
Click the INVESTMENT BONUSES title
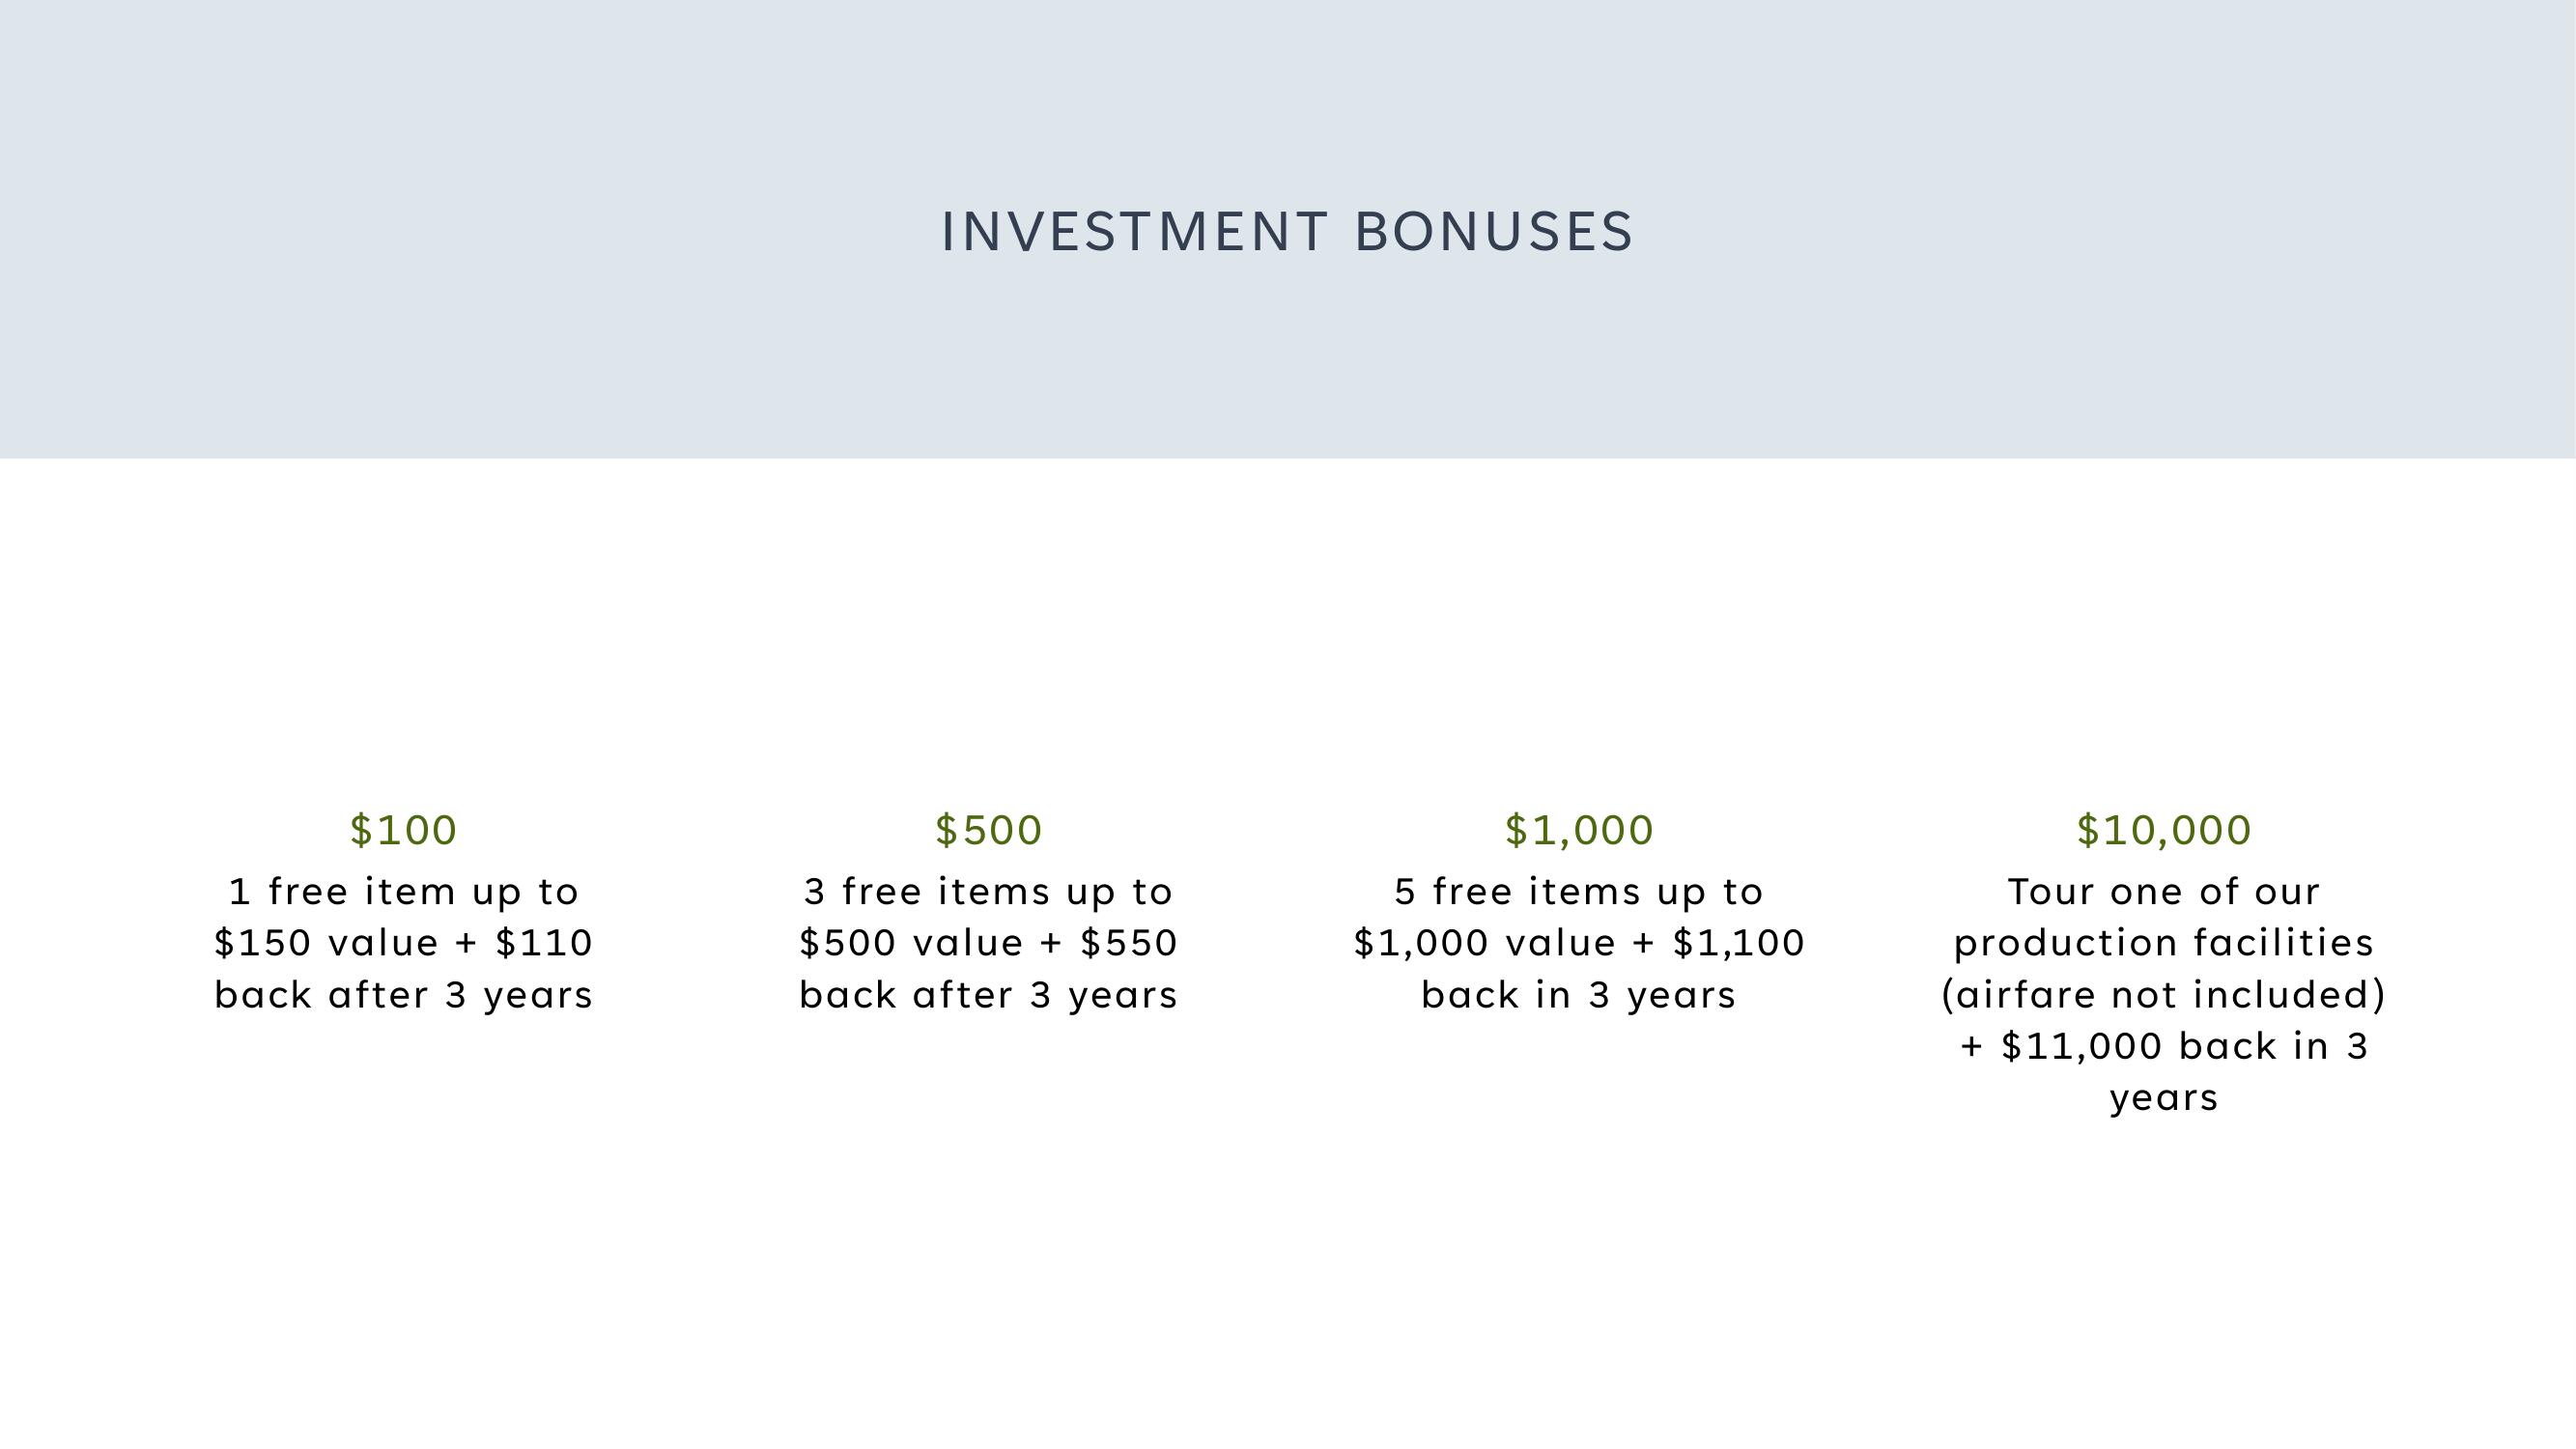point(1287,232)
